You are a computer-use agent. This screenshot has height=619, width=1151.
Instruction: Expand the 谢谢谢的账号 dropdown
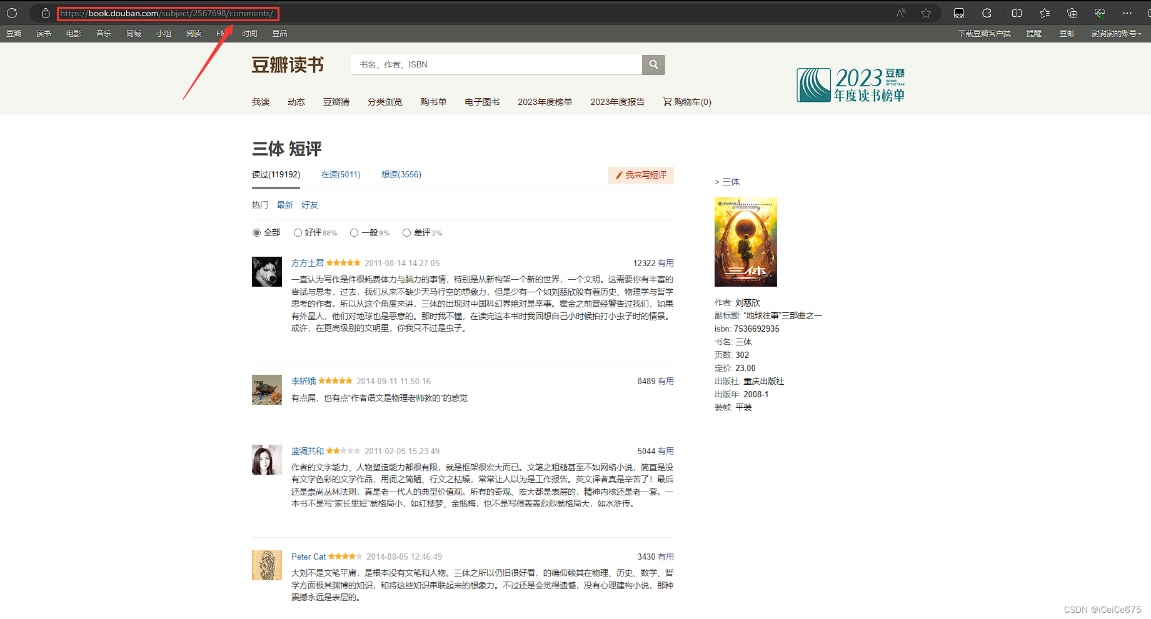(x=1117, y=34)
